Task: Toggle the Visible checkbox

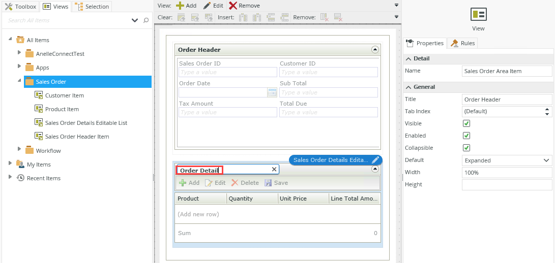Action: [466, 123]
